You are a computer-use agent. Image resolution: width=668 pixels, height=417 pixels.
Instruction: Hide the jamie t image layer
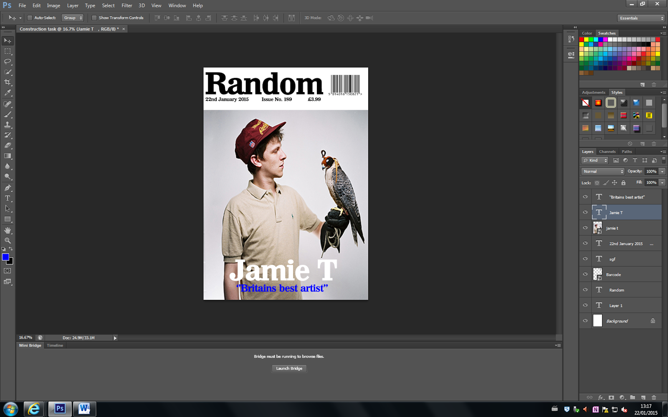click(x=585, y=228)
